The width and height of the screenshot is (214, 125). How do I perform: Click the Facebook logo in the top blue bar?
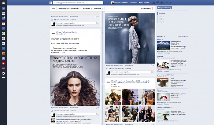[51, 2]
